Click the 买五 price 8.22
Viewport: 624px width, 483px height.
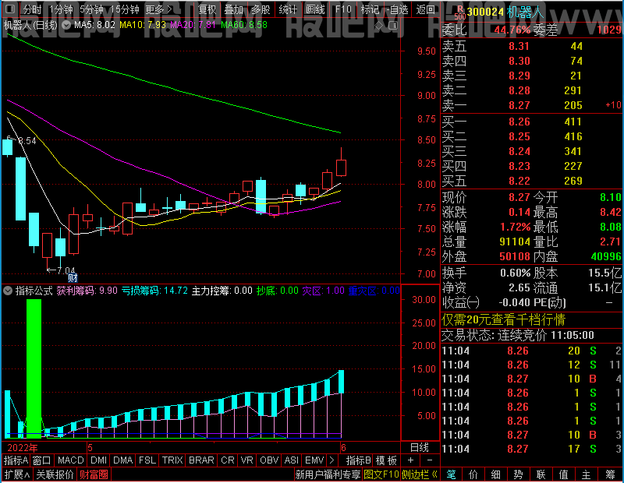(x=519, y=181)
